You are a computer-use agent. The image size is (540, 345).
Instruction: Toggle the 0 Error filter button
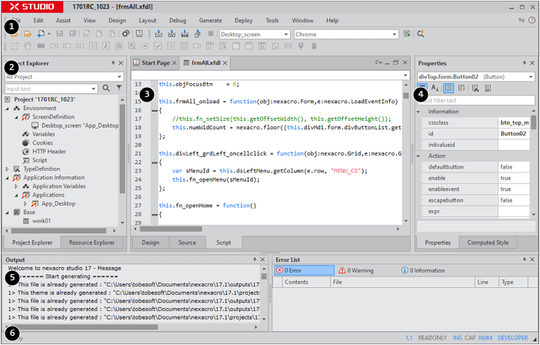click(x=303, y=270)
